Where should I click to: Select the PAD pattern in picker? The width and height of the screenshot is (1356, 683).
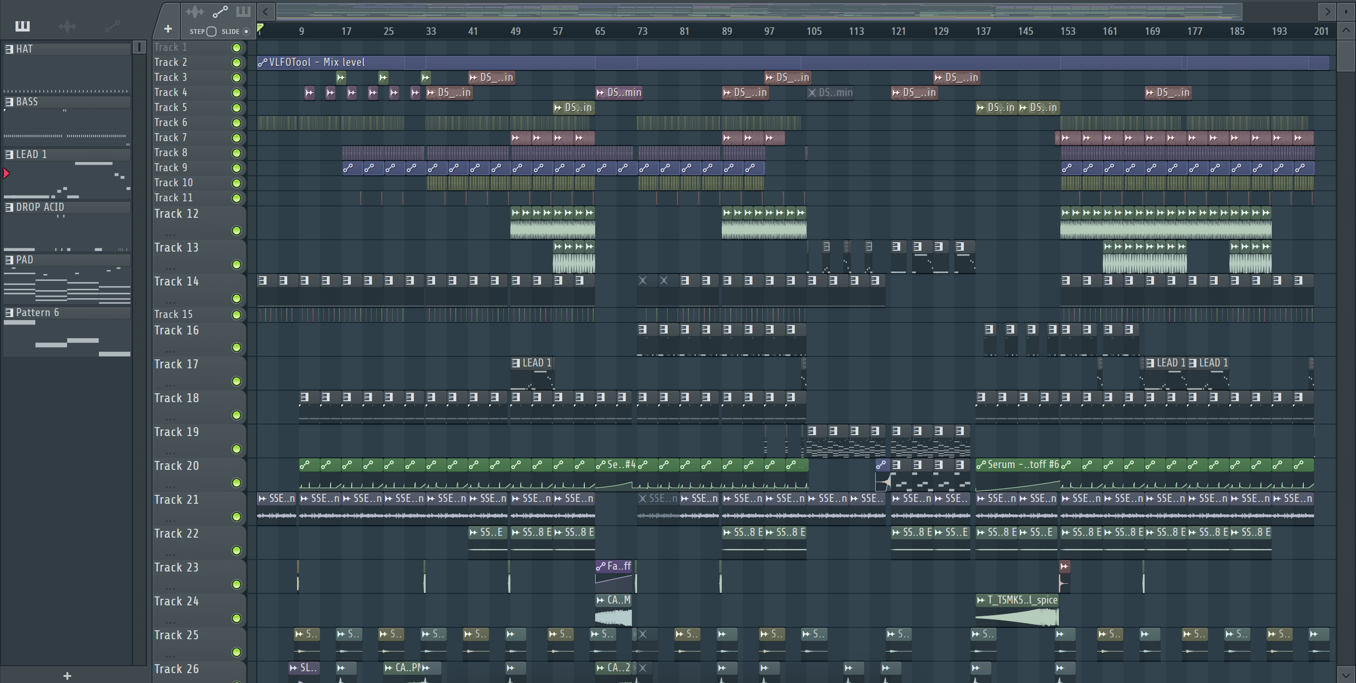pyautogui.click(x=67, y=278)
